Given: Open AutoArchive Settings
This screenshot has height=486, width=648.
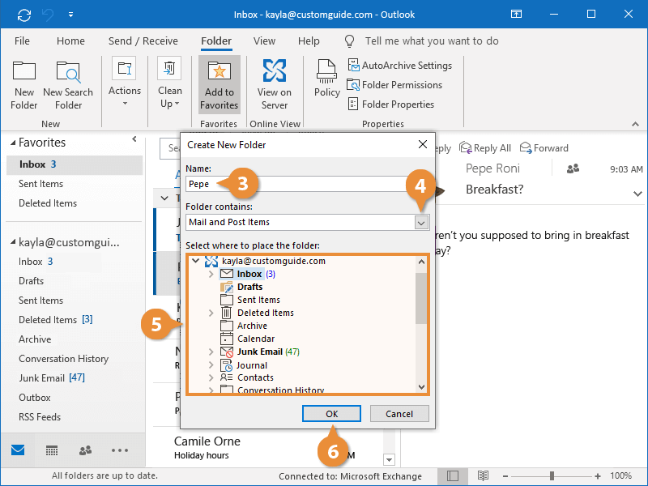Looking at the screenshot, I should pos(399,66).
